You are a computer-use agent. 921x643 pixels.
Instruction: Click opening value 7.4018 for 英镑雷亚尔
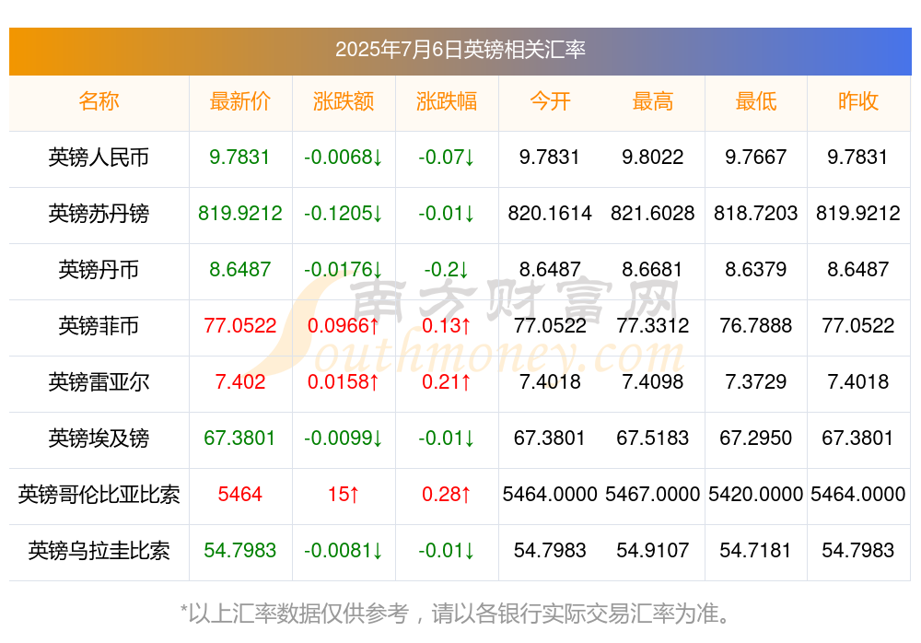click(550, 382)
